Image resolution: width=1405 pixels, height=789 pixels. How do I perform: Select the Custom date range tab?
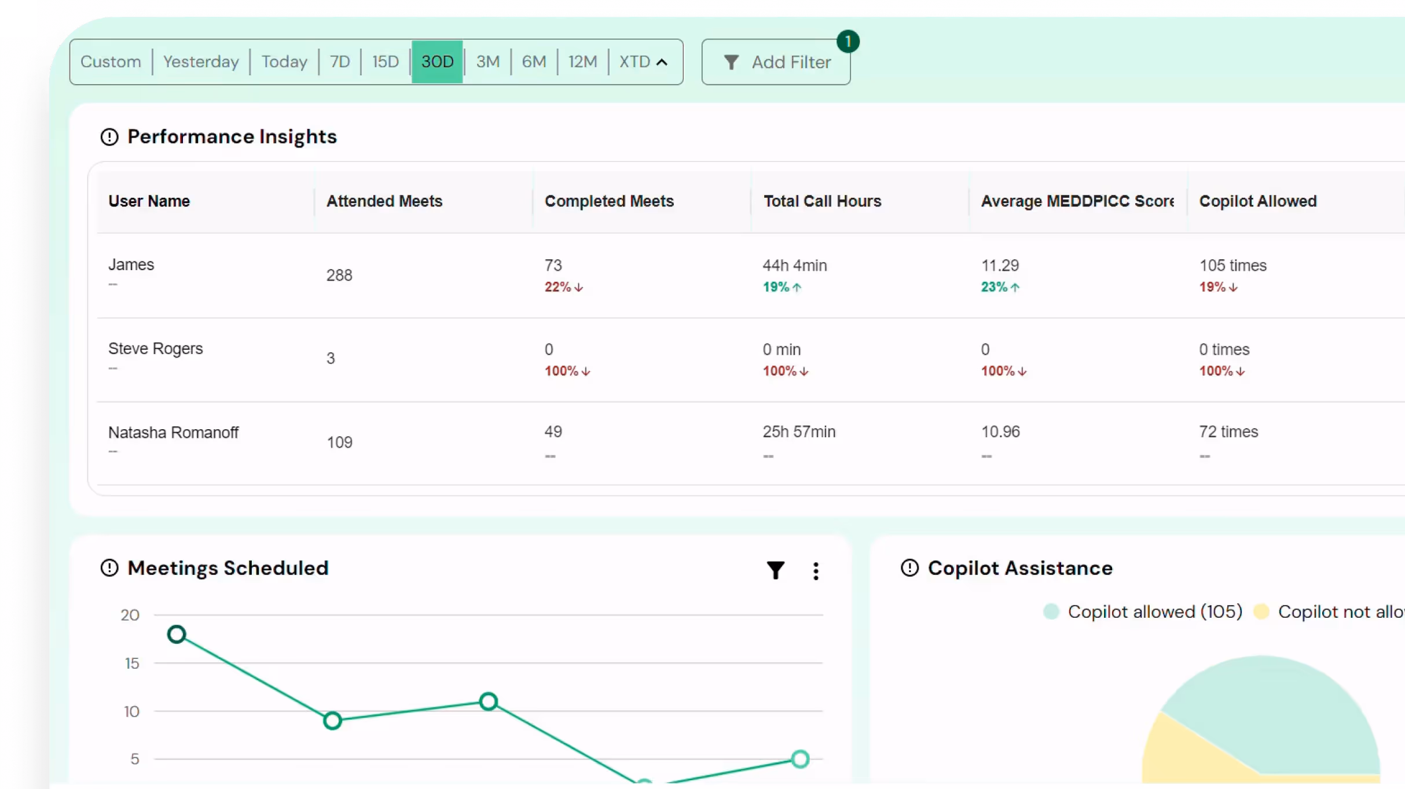pyautogui.click(x=111, y=62)
